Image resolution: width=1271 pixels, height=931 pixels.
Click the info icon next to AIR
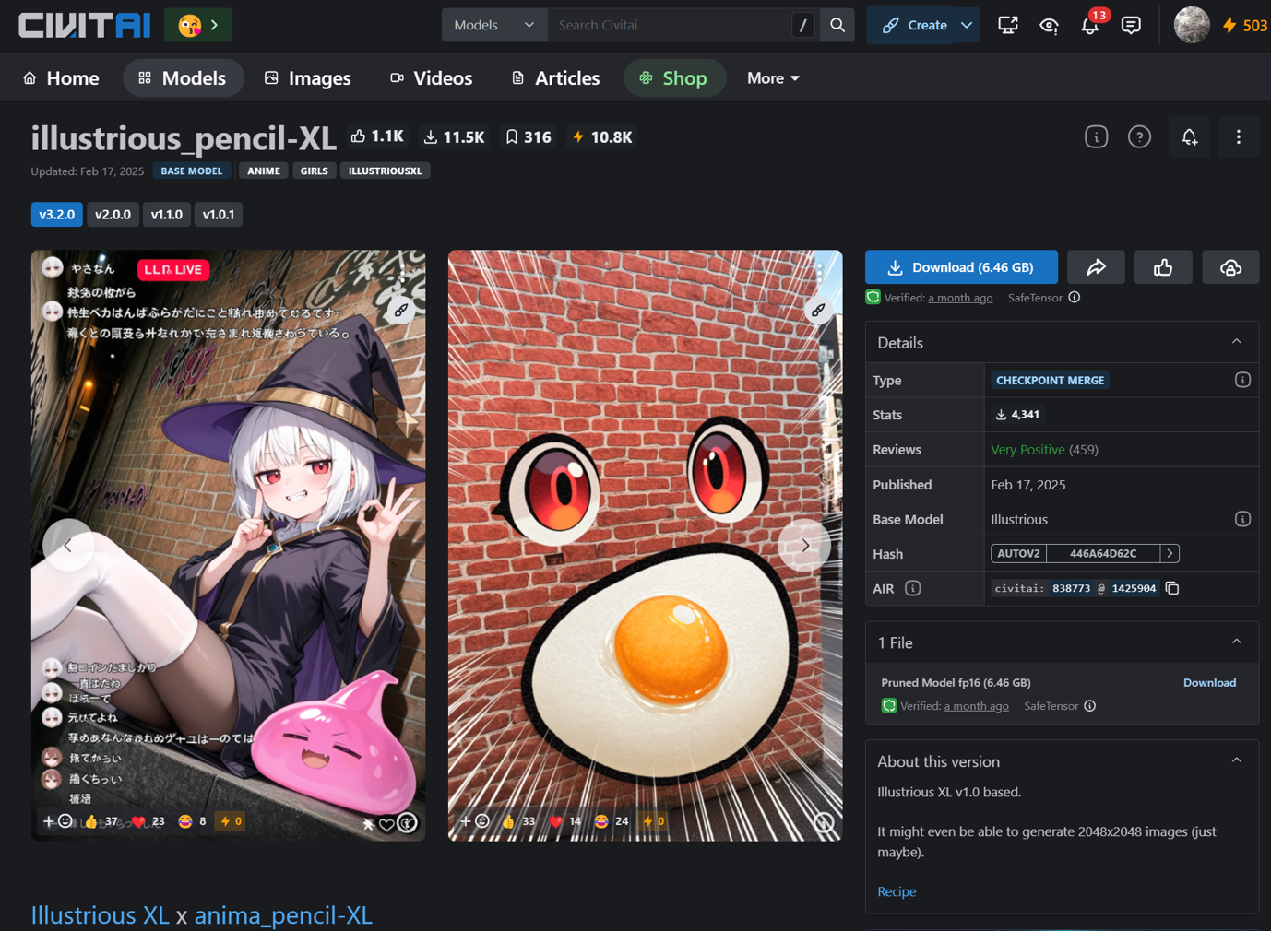(x=913, y=588)
